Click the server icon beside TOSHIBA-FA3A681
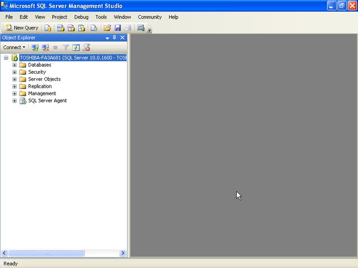 pyautogui.click(x=15, y=58)
